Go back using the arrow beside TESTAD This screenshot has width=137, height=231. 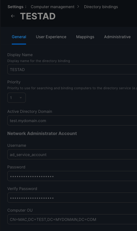click(13, 16)
